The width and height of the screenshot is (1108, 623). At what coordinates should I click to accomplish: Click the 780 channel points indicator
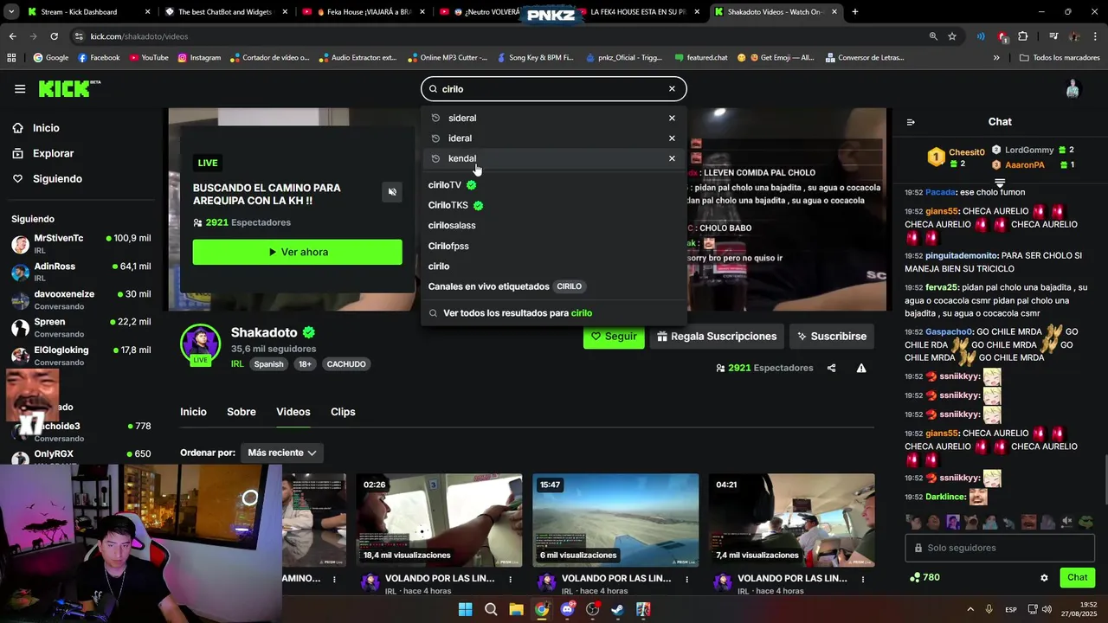tap(924, 577)
